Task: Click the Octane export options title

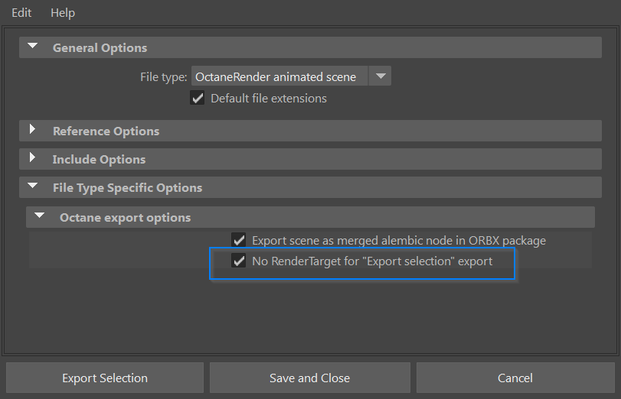Action: (x=125, y=217)
